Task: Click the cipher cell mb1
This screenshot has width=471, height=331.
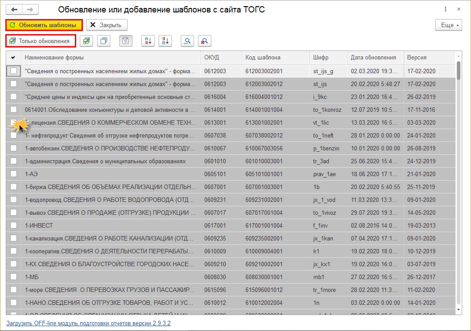Action: [328, 277]
